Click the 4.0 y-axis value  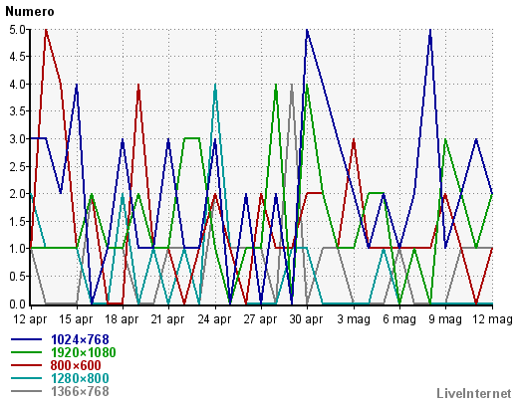click(17, 85)
